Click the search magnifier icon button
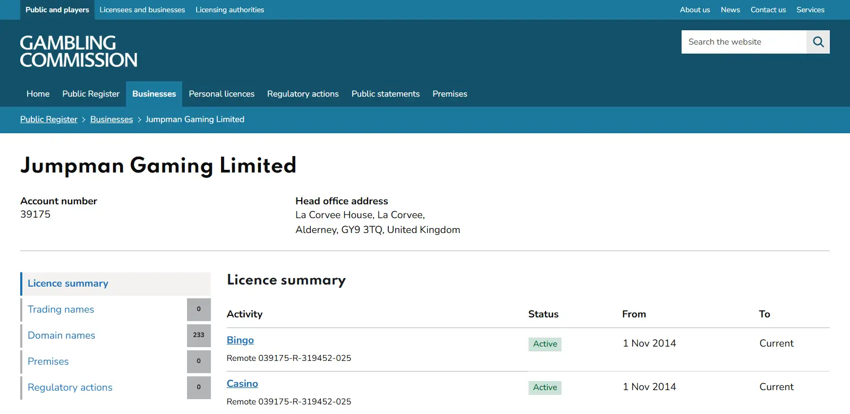850x414 pixels. point(818,42)
